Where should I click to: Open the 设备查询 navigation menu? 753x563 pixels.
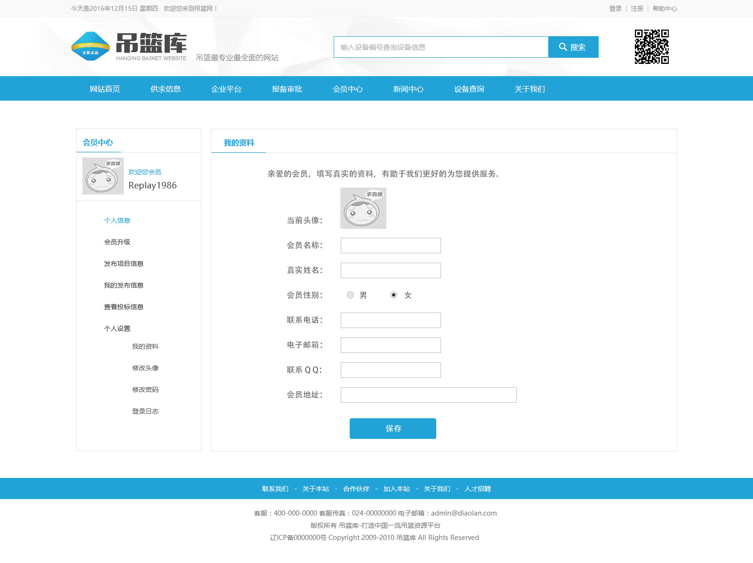tap(469, 89)
